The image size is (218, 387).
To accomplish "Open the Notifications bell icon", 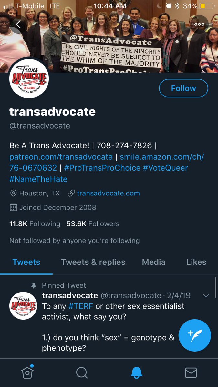I will 136,373.
